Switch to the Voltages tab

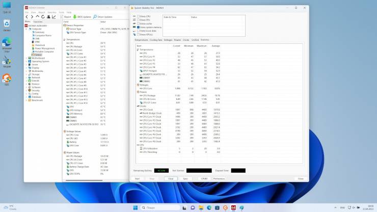(168, 40)
